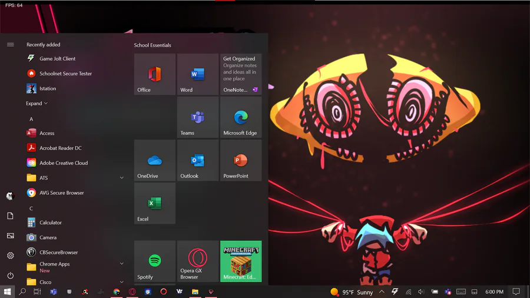Open the OneNote Get Organized tile
The height and width of the screenshot is (298, 530).
coord(241,74)
